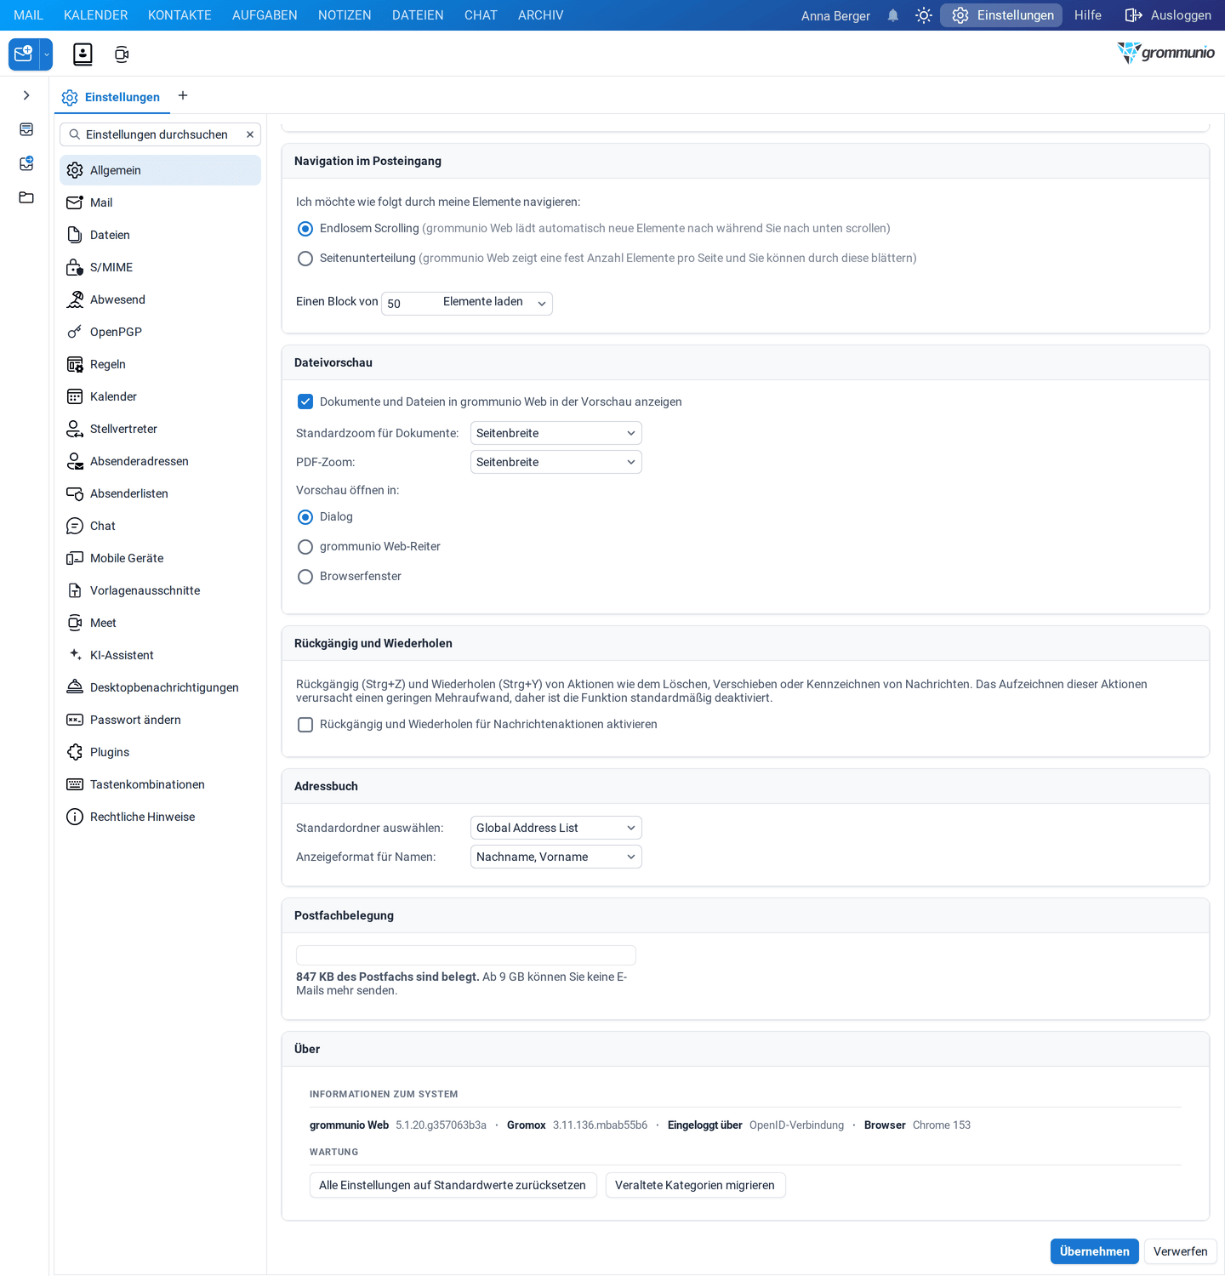Open the new contact icon in toolbar
Viewport: 1225px width, 1276px height.
[x=83, y=54]
